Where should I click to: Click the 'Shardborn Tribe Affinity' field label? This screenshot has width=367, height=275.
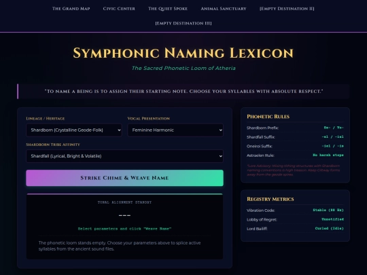(x=53, y=145)
